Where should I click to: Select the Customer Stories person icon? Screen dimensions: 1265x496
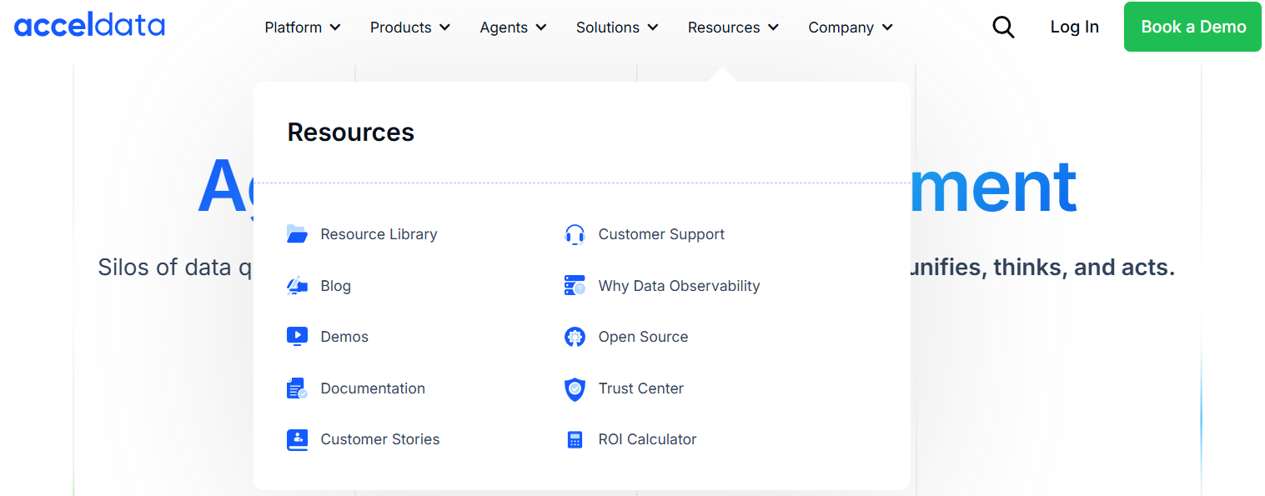click(298, 439)
